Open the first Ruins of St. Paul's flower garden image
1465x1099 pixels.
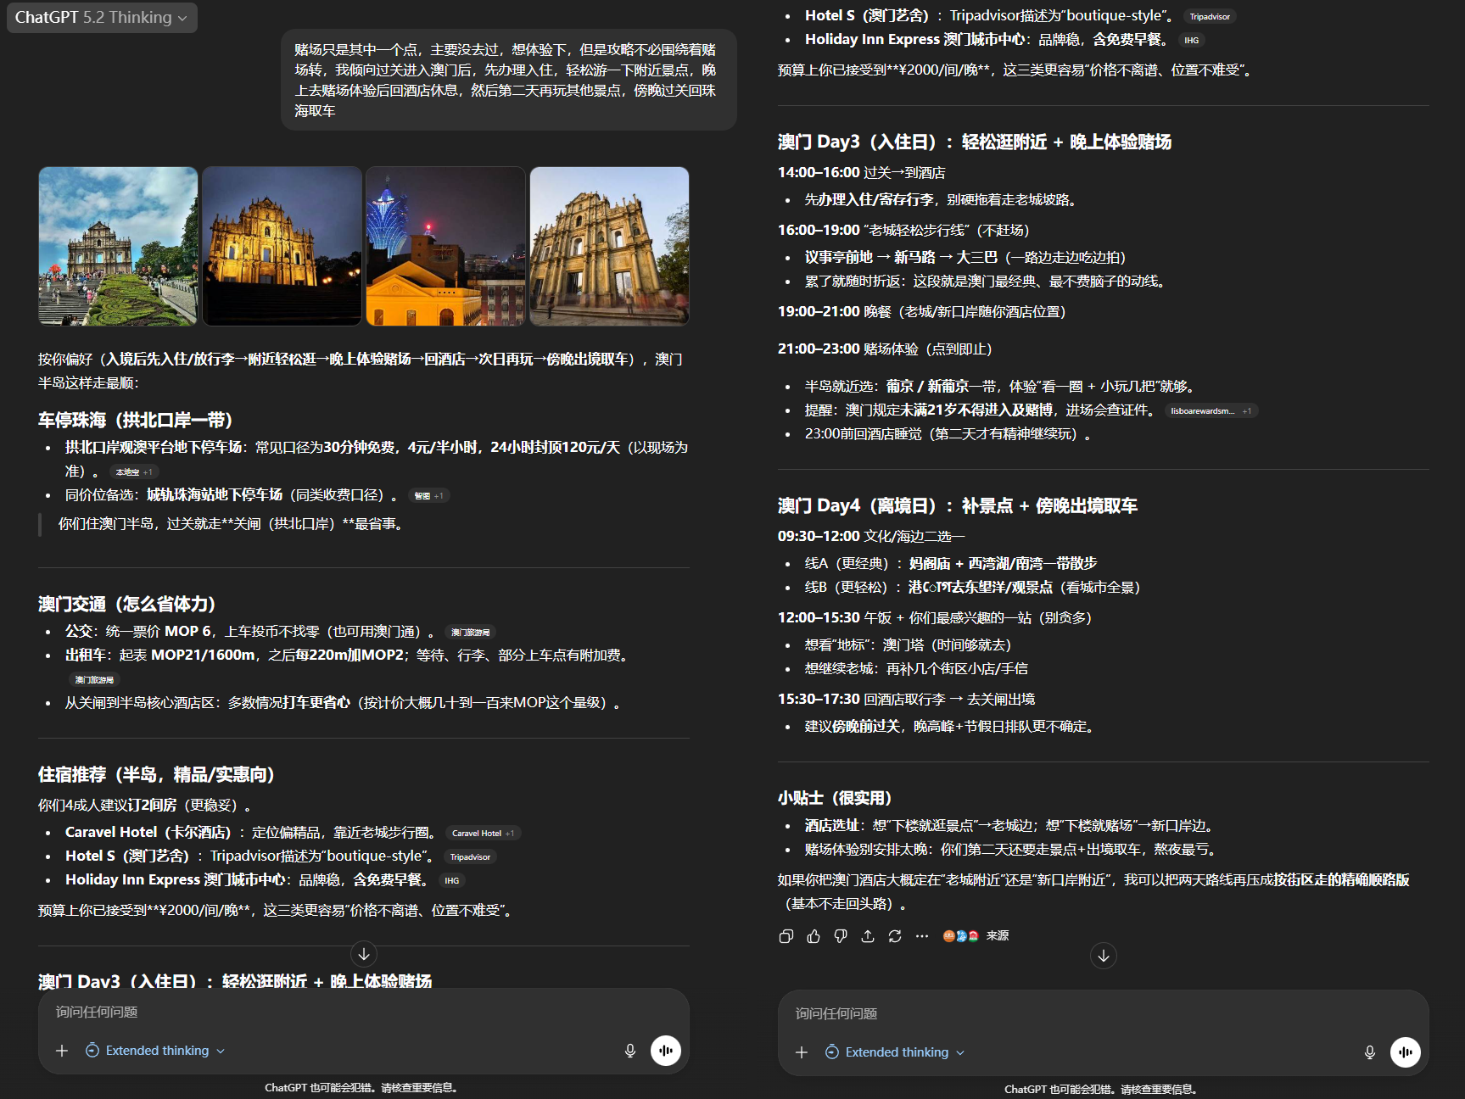coord(118,246)
